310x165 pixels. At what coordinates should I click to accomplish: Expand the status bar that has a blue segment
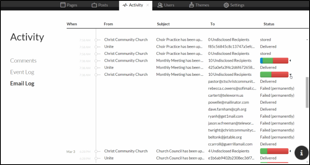click(291, 61)
